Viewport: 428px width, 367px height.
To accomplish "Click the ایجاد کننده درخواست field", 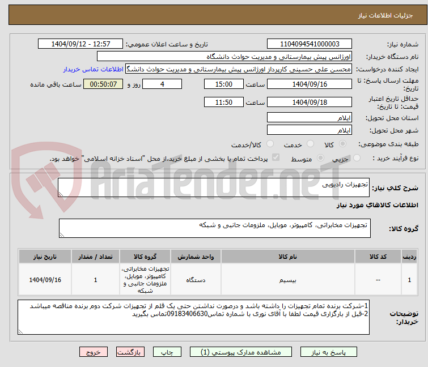I will click(x=239, y=69).
